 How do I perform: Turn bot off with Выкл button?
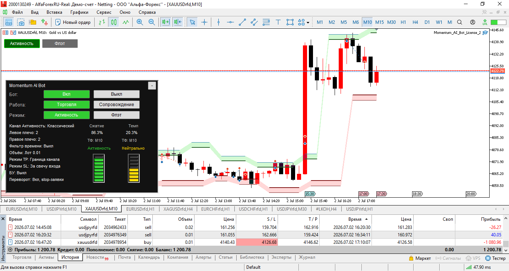117,94
